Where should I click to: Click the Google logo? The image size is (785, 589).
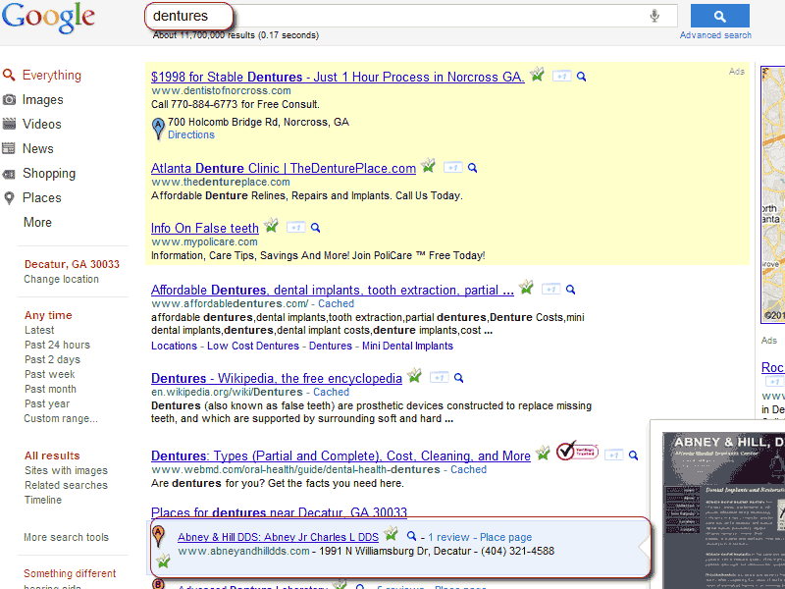(x=48, y=18)
